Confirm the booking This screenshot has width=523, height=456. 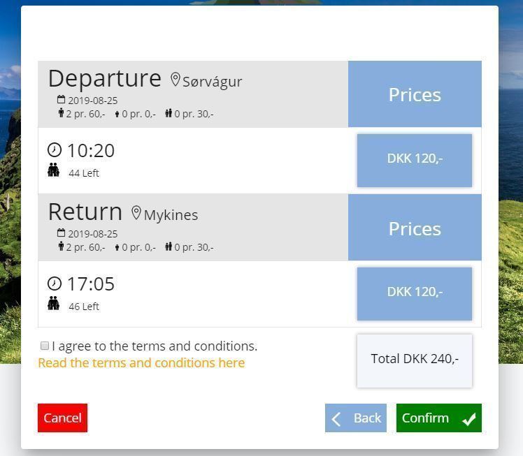point(439,418)
